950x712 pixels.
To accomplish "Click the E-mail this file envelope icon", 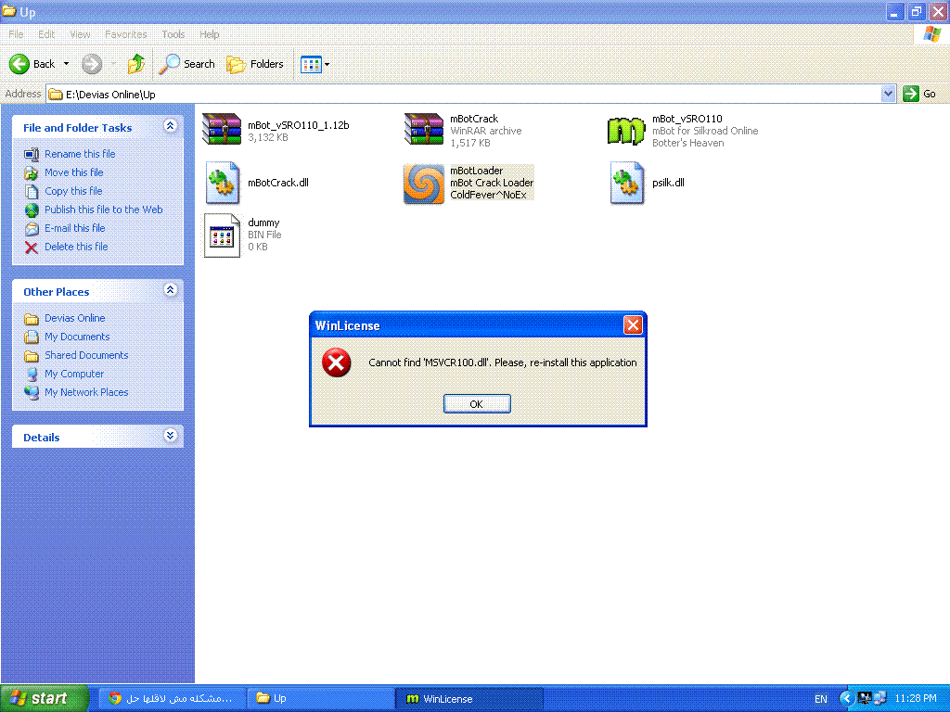I will click(32, 229).
